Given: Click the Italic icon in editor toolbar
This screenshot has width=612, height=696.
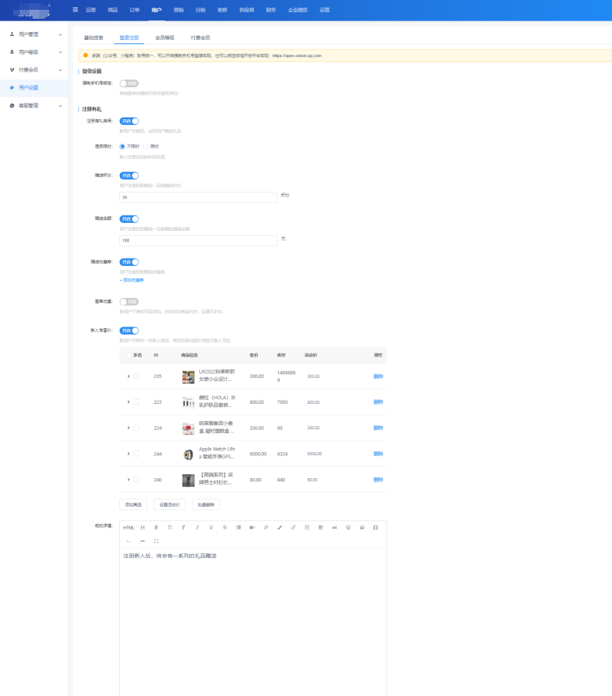Looking at the screenshot, I should 197,527.
